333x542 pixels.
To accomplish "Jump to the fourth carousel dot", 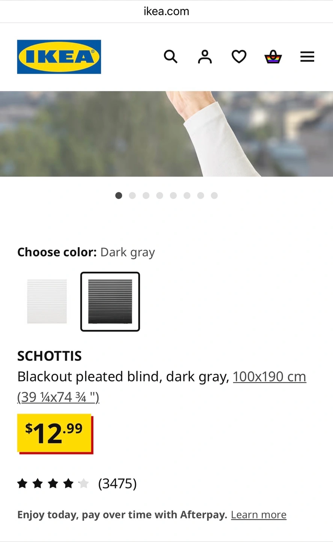I will [160, 195].
